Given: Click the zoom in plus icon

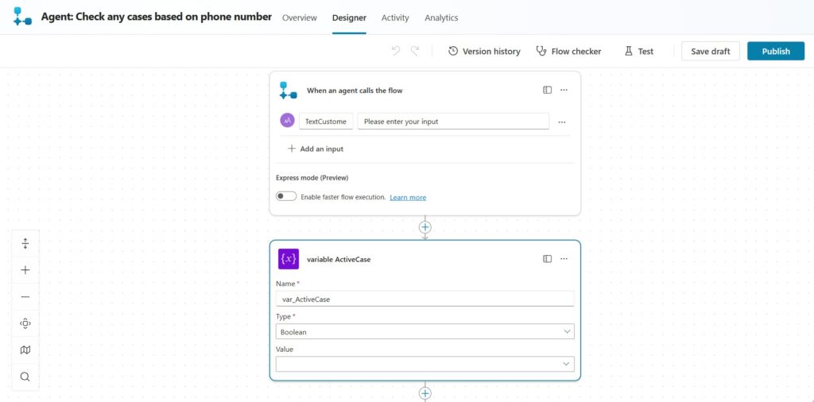Looking at the screenshot, I should pos(25,270).
